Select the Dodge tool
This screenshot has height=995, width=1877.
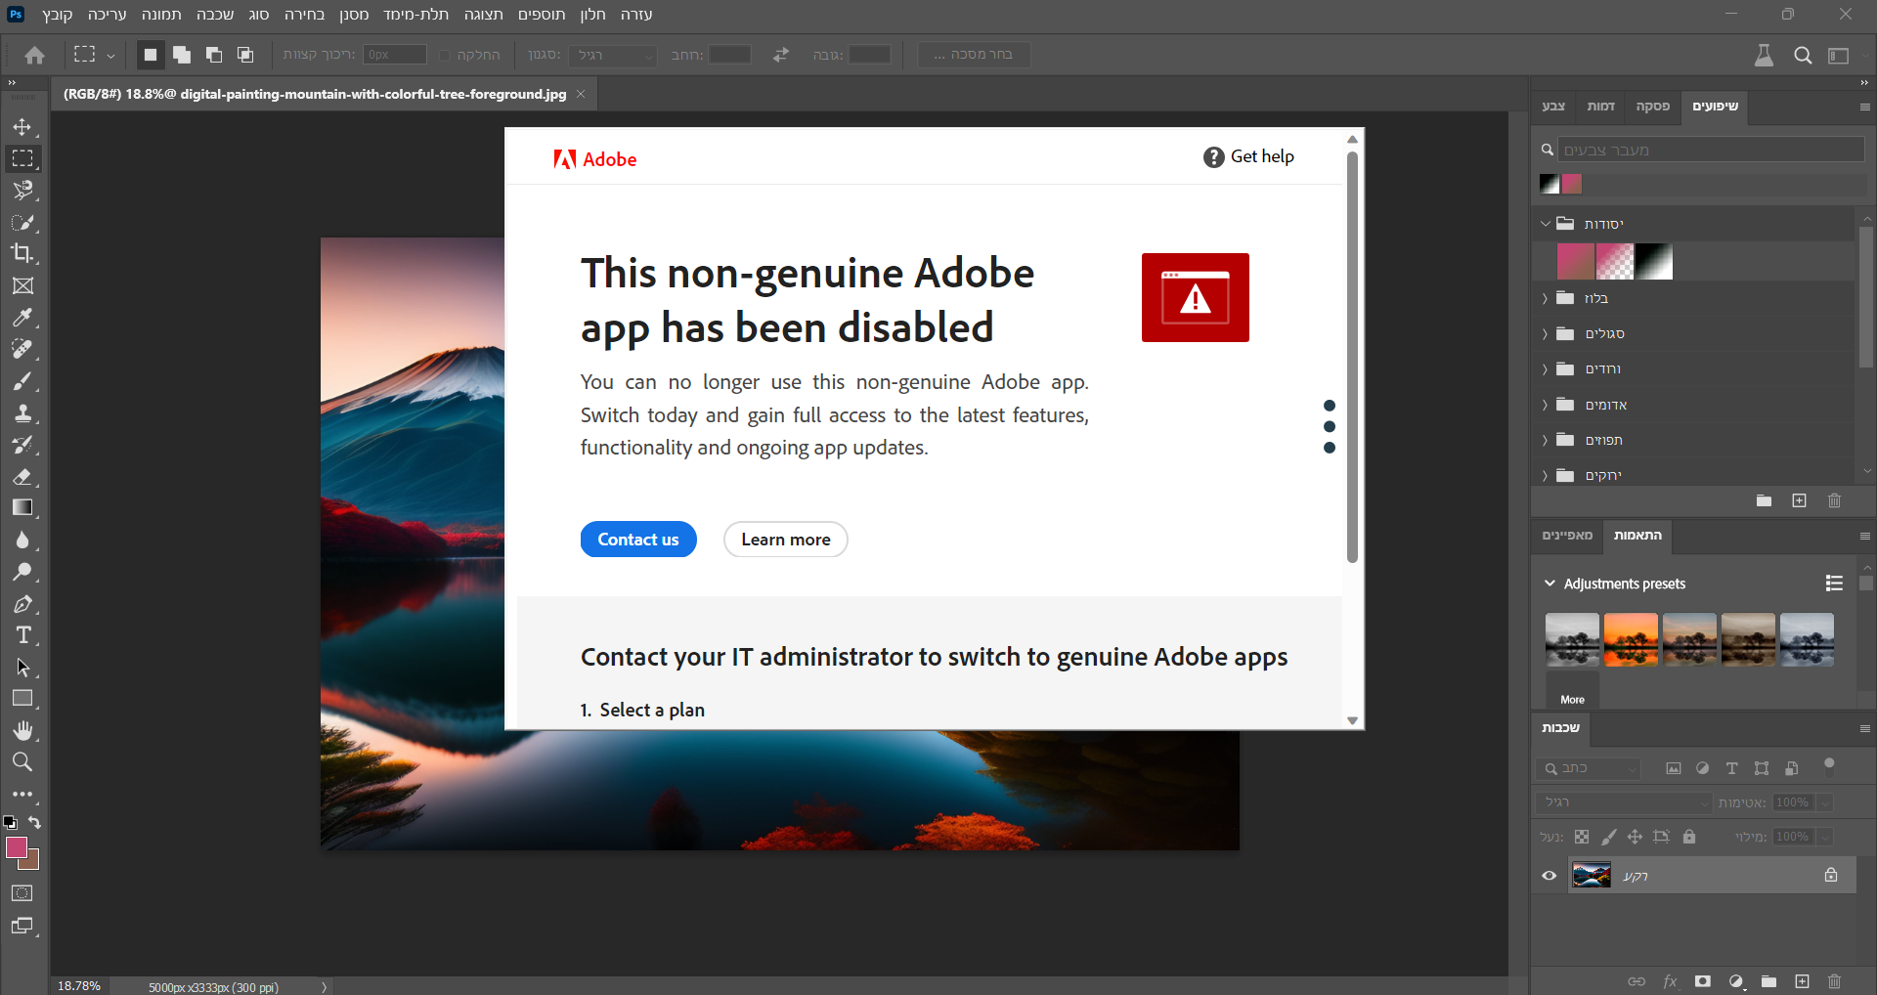point(22,572)
